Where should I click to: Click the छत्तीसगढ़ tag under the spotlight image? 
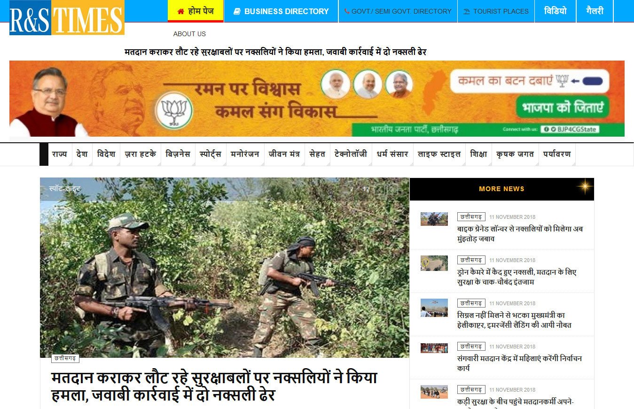pos(65,358)
